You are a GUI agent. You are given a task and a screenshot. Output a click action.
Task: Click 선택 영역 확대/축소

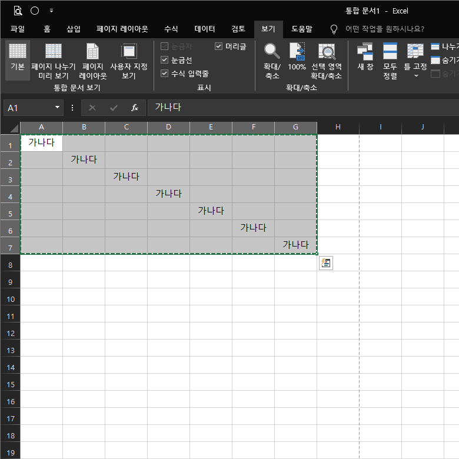click(327, 61)
